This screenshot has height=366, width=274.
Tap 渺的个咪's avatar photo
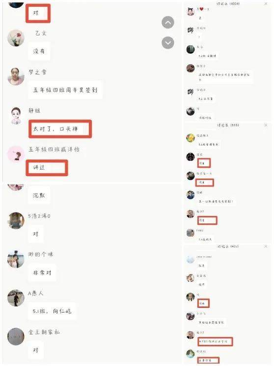tap(16, 259)
